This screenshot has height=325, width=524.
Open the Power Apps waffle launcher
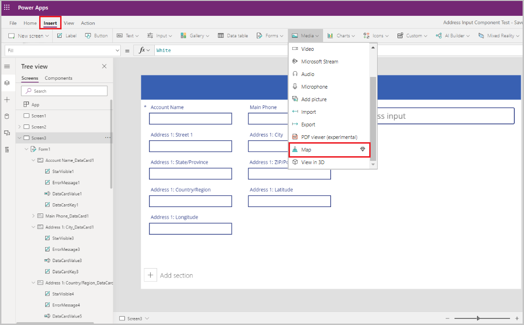click(x=7, y=7)
